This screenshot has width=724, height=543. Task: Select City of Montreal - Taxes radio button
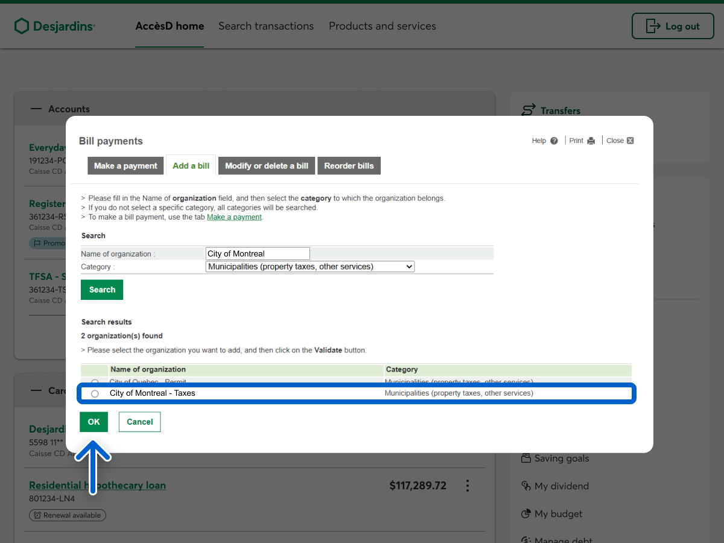[x=95, y=393]
